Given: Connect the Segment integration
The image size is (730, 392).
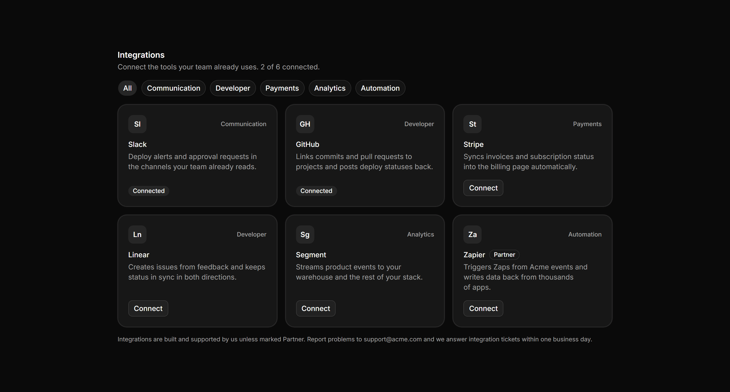Looking at the screenshot, I should coord(316,308).
